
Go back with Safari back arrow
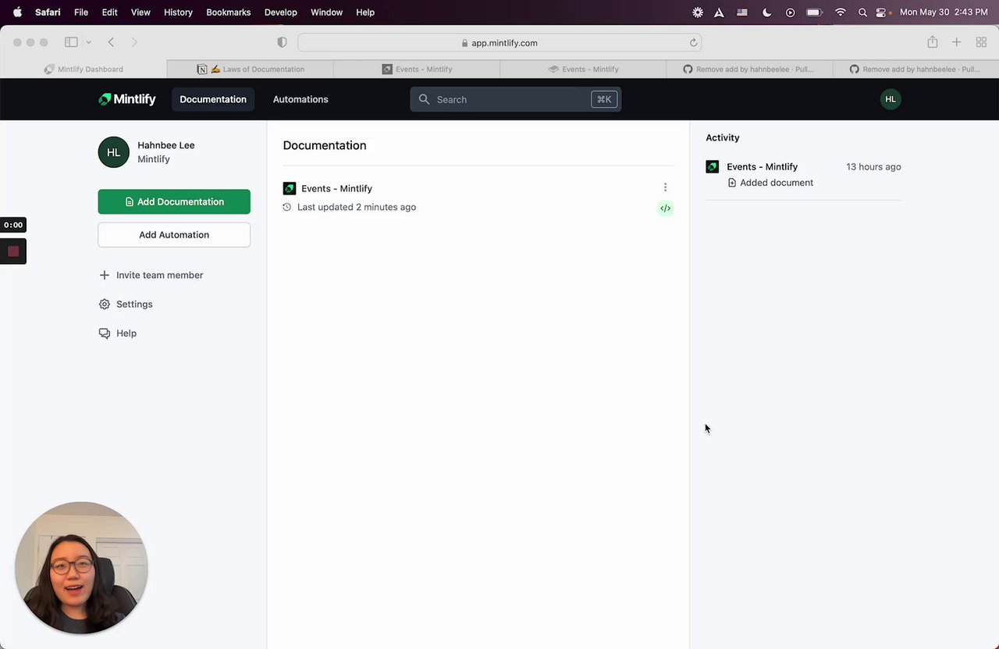[111, 42]
